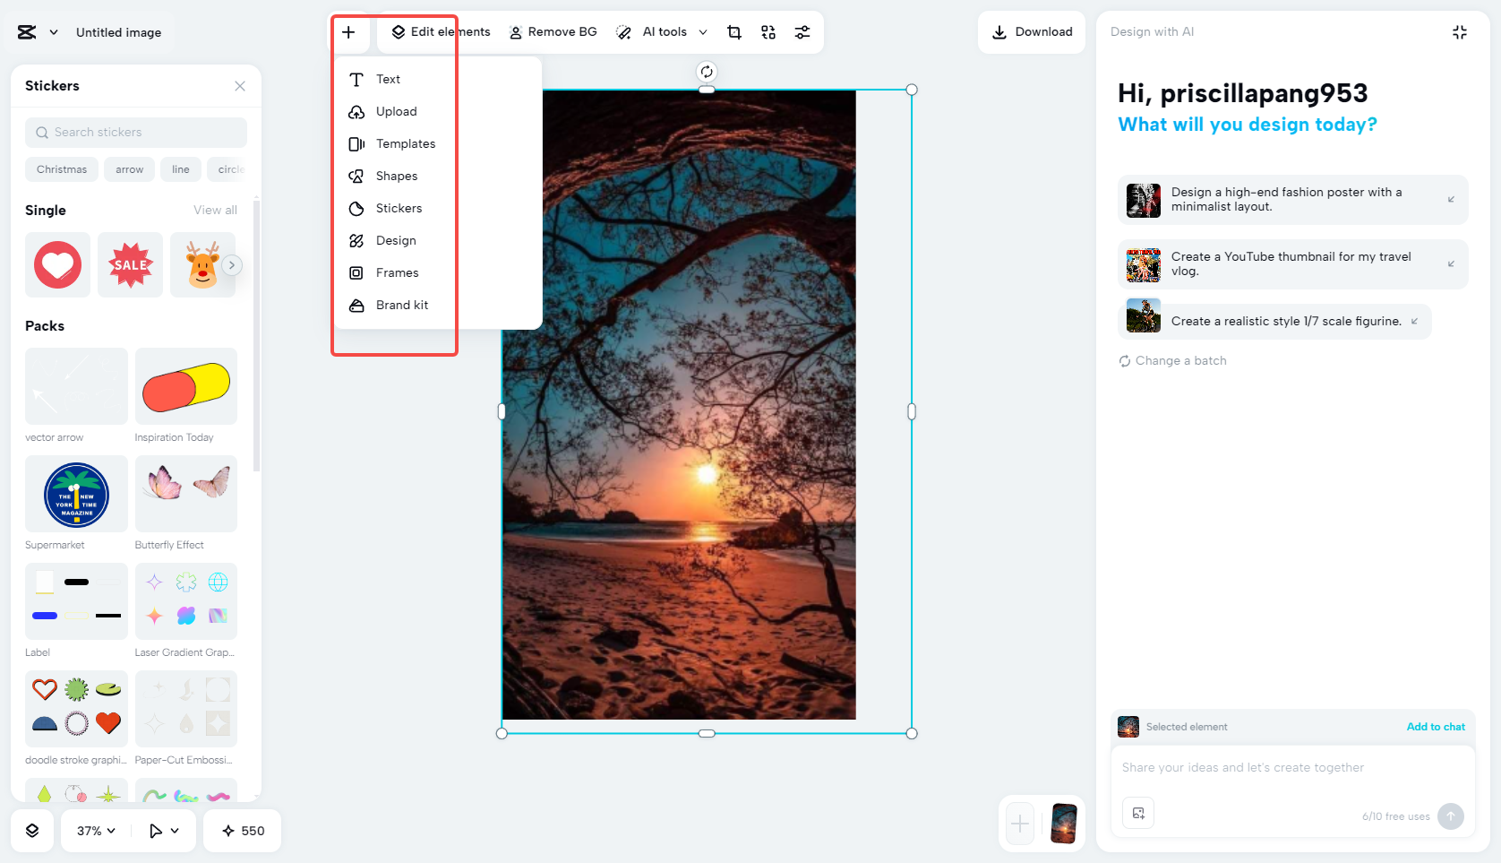Click the Download button

(x=1032, y=32)
